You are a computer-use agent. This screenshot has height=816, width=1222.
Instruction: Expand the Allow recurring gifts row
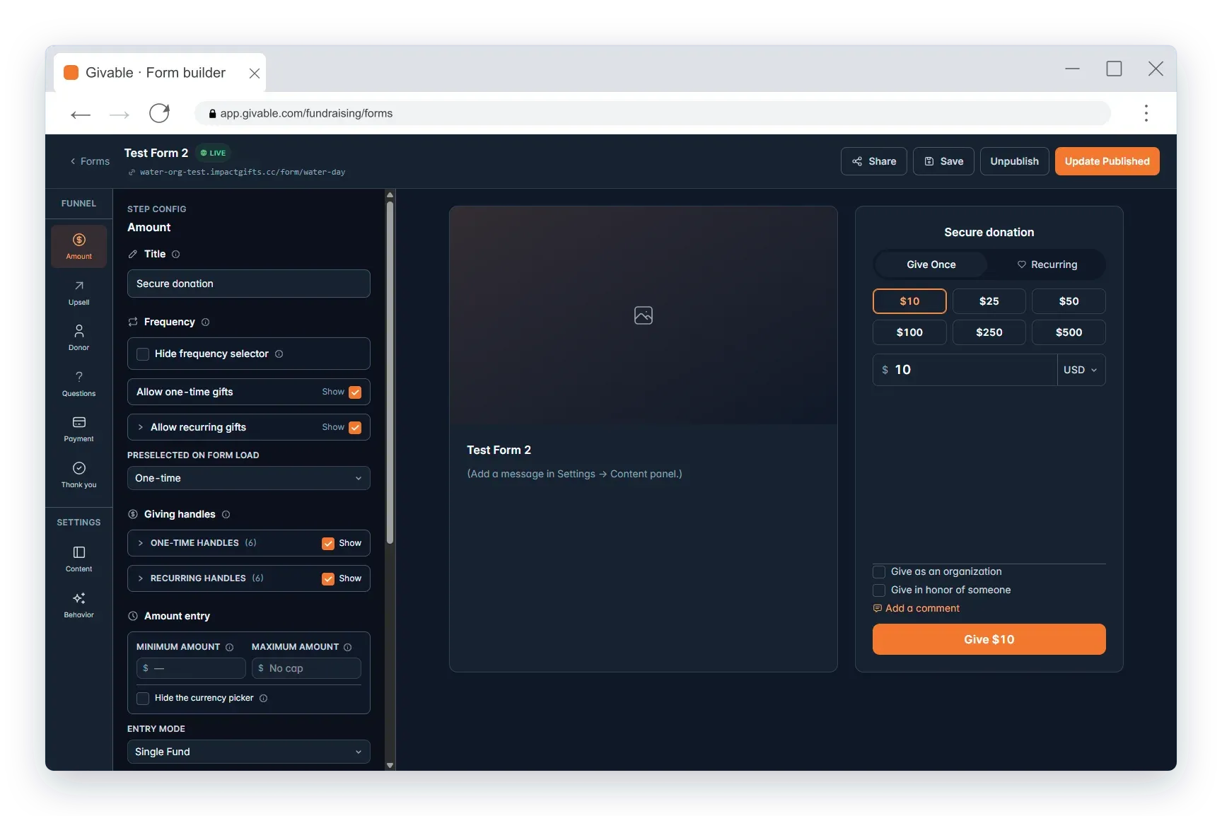pos(141,427)
